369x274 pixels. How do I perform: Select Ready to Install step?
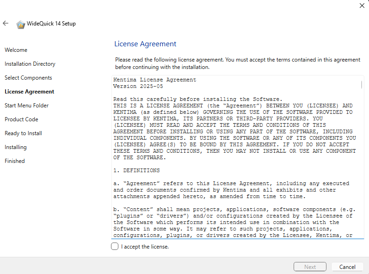[23, 133]
